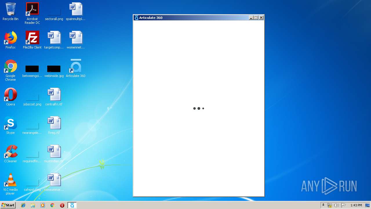Launch Skype desktop shortcut
This screenshot has width=371, height=209.
10,126
